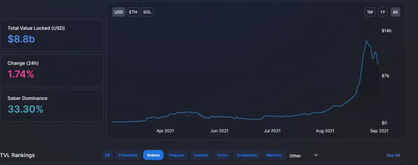Filter rankings by Fantom
The height and width of the screenshot is (165, 418).
(200, 155)
